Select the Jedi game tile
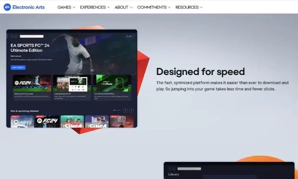Image resolution: width=298 pixels, height=179 pixels. point(122,121)
